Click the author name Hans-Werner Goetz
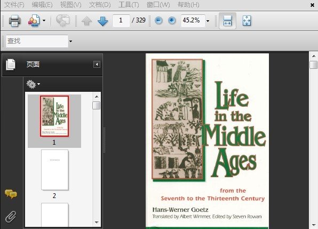Viewport: 318px width, 229px height. click(x=180, y=210)
